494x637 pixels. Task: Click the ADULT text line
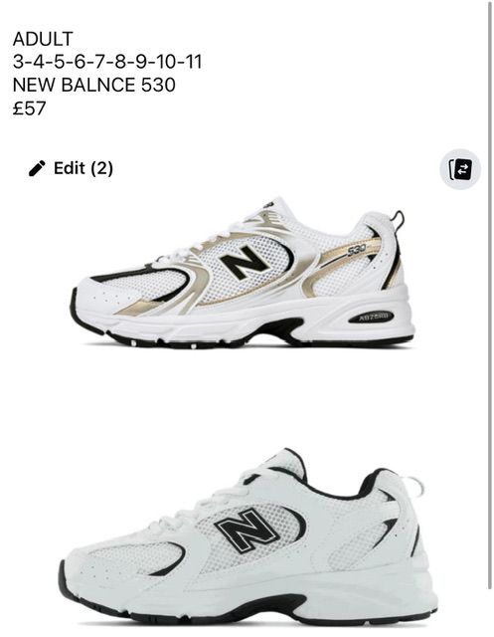(x=43, y=39)
